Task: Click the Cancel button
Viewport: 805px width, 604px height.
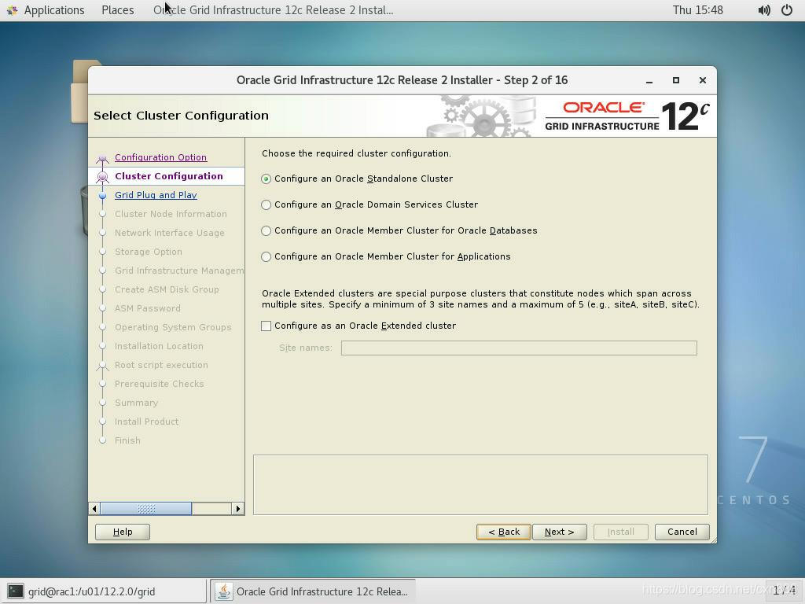Action: pos(681,532)
